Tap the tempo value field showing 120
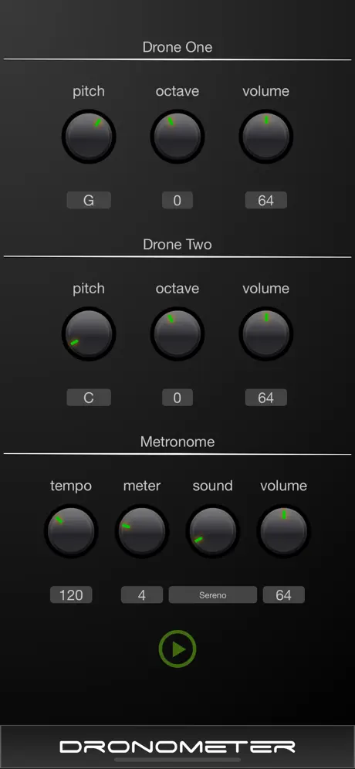Image resolution: width=355 pixels, height=769 pixels. point(71,595)
